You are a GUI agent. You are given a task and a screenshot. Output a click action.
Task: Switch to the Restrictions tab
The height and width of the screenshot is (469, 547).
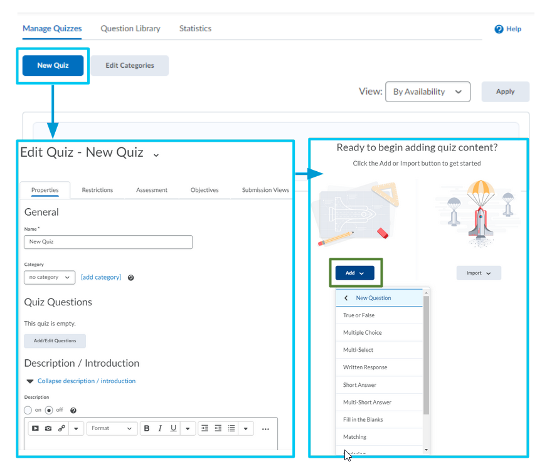pos(97,190)
